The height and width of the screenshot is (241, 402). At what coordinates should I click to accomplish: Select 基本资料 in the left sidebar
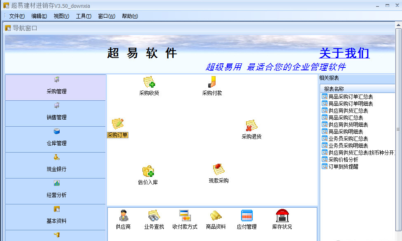pyautogui.click(x=56, y=217)
